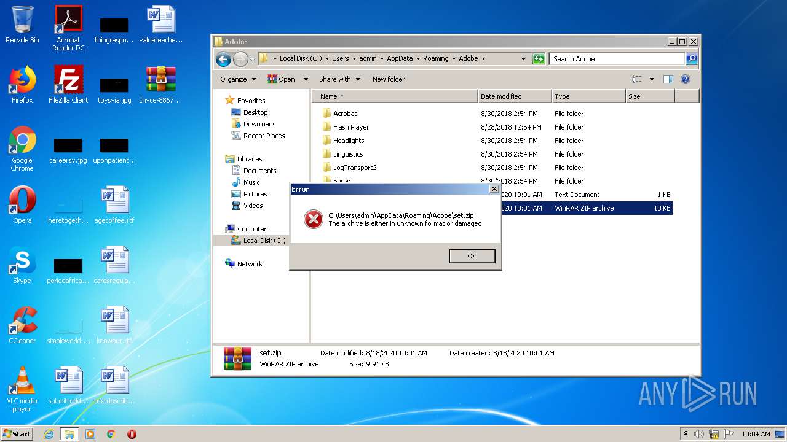
Task: Open FileZilla Client desktop shortcut
Action: [68, 85]
